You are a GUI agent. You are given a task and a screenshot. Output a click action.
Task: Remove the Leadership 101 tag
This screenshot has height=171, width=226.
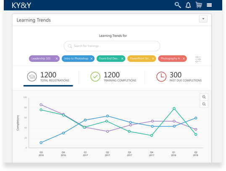(57, 59)
